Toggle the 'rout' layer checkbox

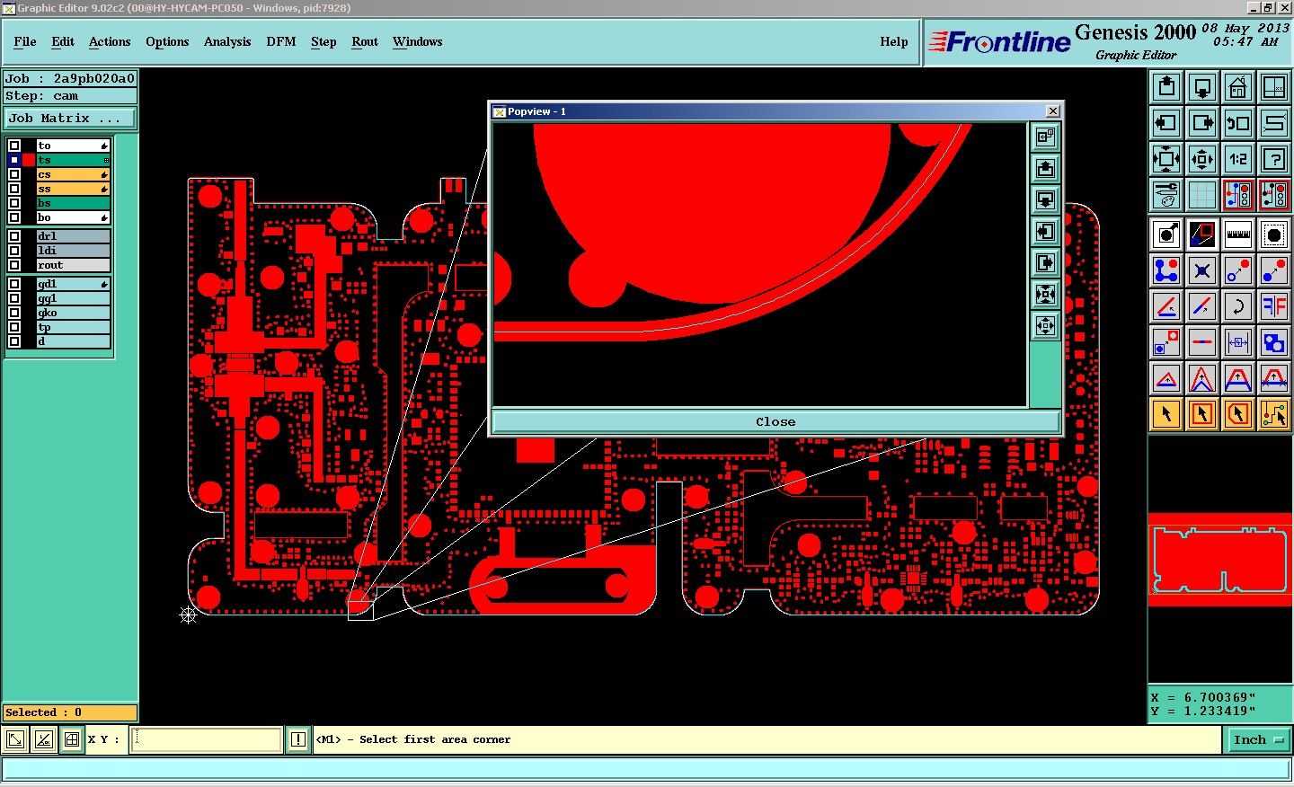click(x=14, y=265)
